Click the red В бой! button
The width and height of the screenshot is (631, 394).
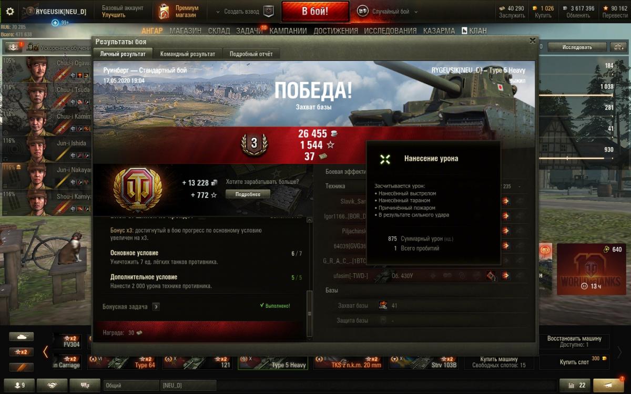click(x=315, y=11)
